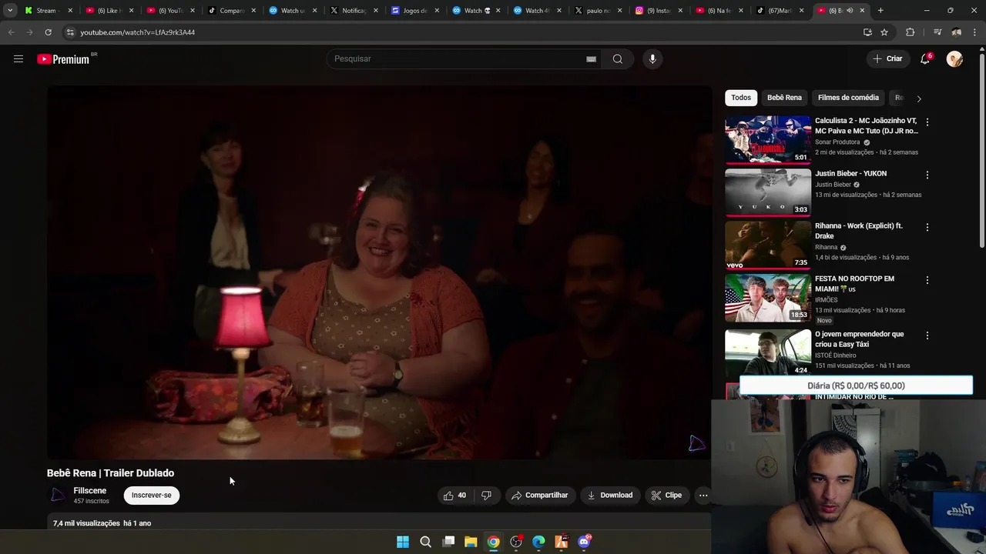The image size is (986, 554).
Task: Open Calculista 2 video thumbnail
Action: (768, 140)
